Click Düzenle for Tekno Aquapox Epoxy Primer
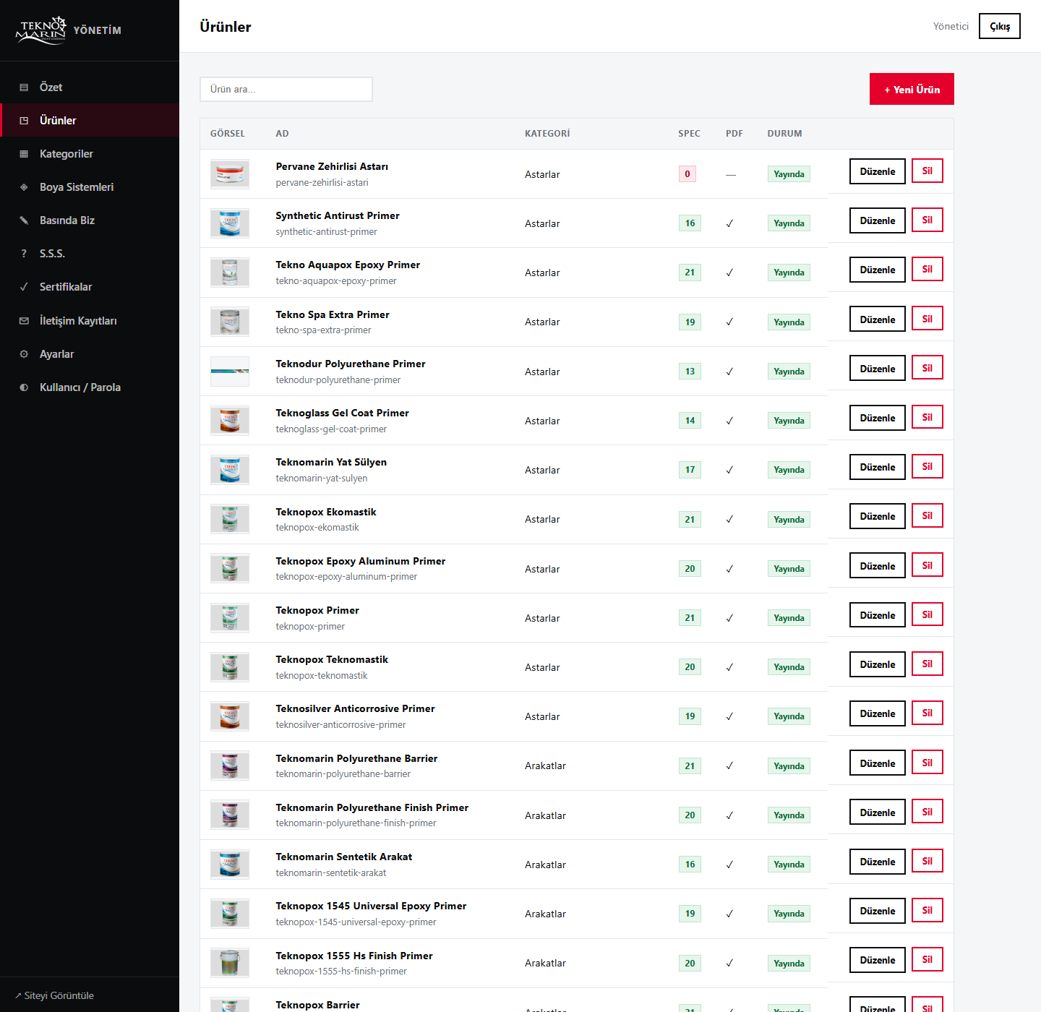The width and height of the screenshot is (1041, 1012). coord(878,270)
